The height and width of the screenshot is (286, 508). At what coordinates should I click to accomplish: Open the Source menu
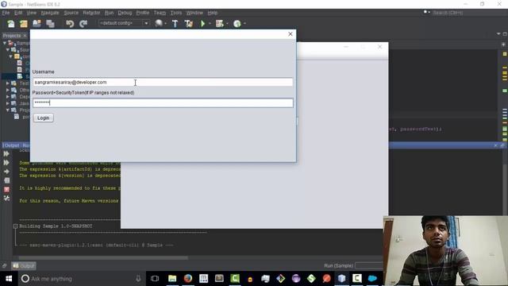pos(71,13)
